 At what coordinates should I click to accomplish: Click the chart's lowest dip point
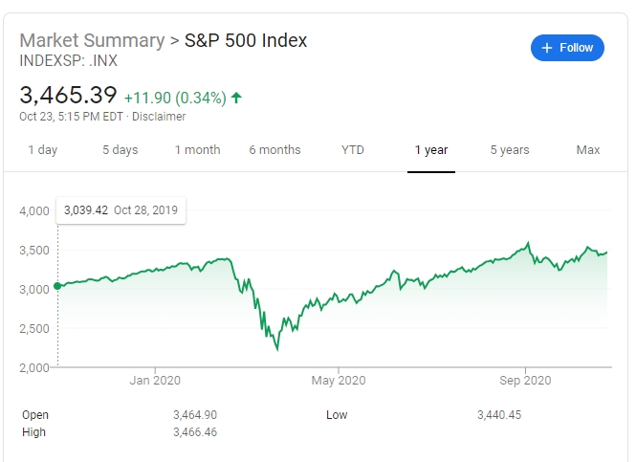point(277,349)
